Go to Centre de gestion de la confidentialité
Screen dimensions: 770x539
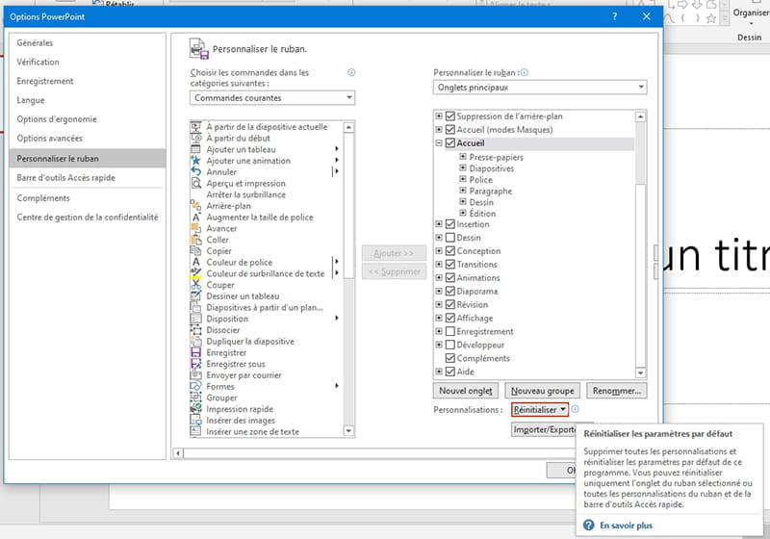88,217
